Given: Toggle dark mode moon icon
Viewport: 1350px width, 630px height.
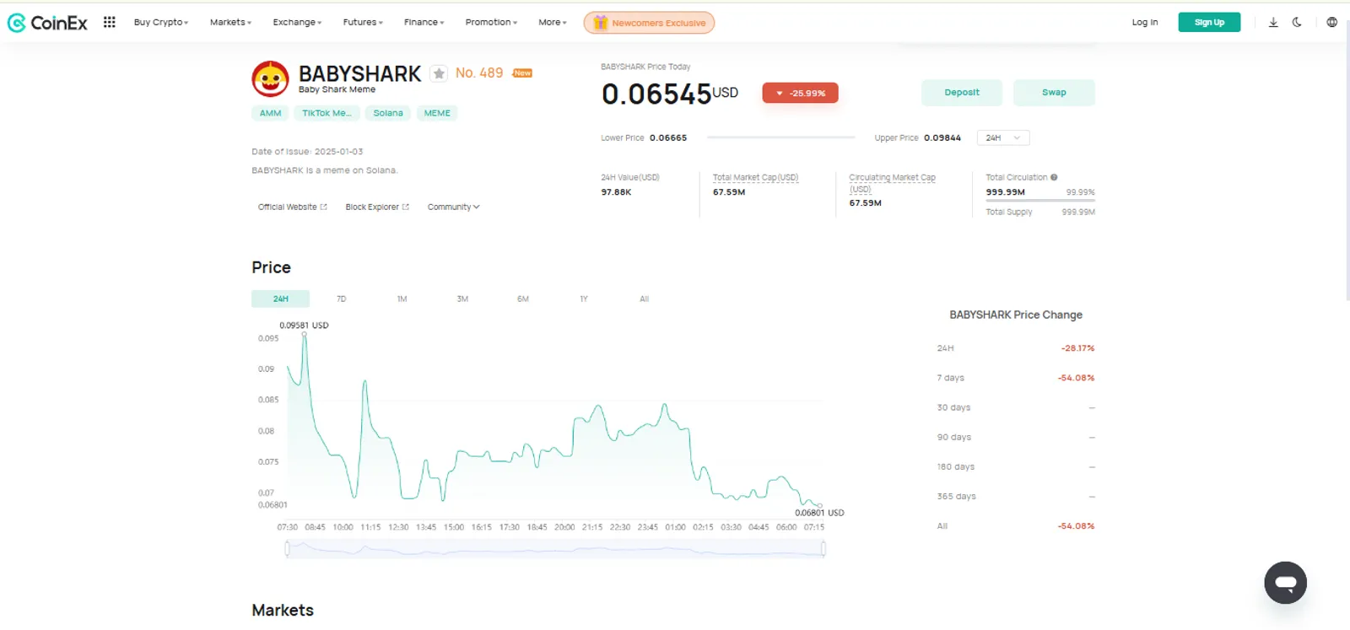Looking at the screenshot, I should (1297, 22).
